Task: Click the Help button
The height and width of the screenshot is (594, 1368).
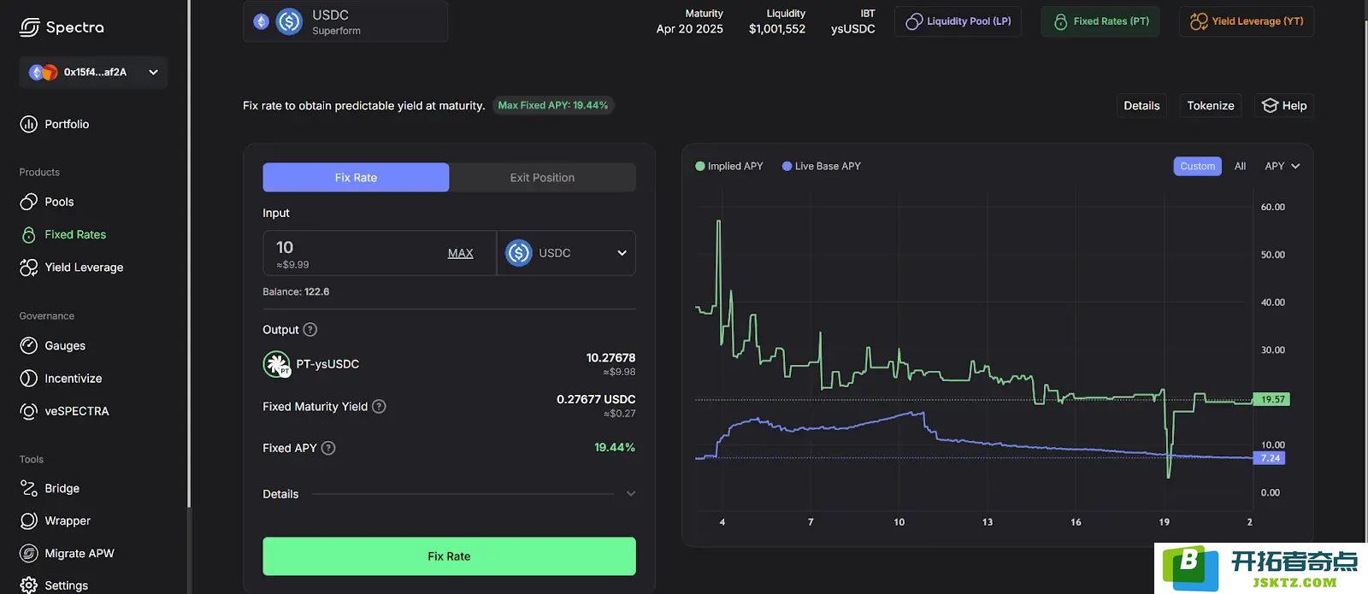Action: 1284,105
